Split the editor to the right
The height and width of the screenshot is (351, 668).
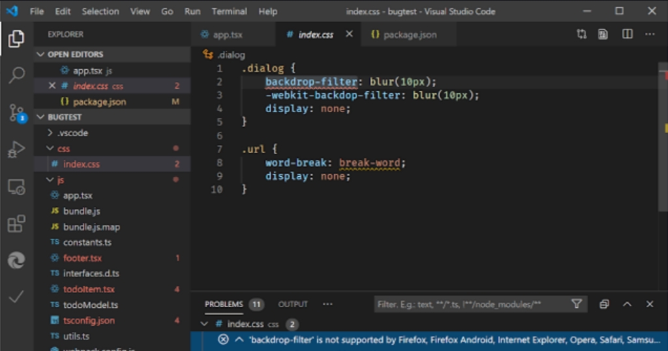click(627, 34)
